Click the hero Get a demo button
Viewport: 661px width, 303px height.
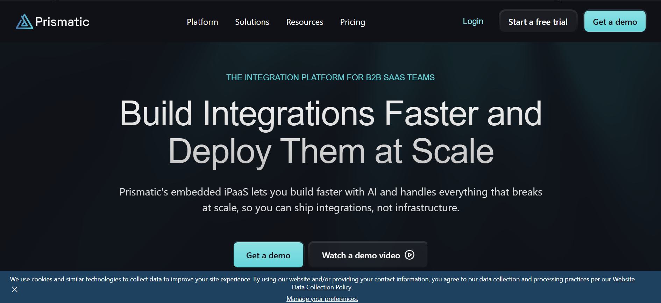coord(268,255)
